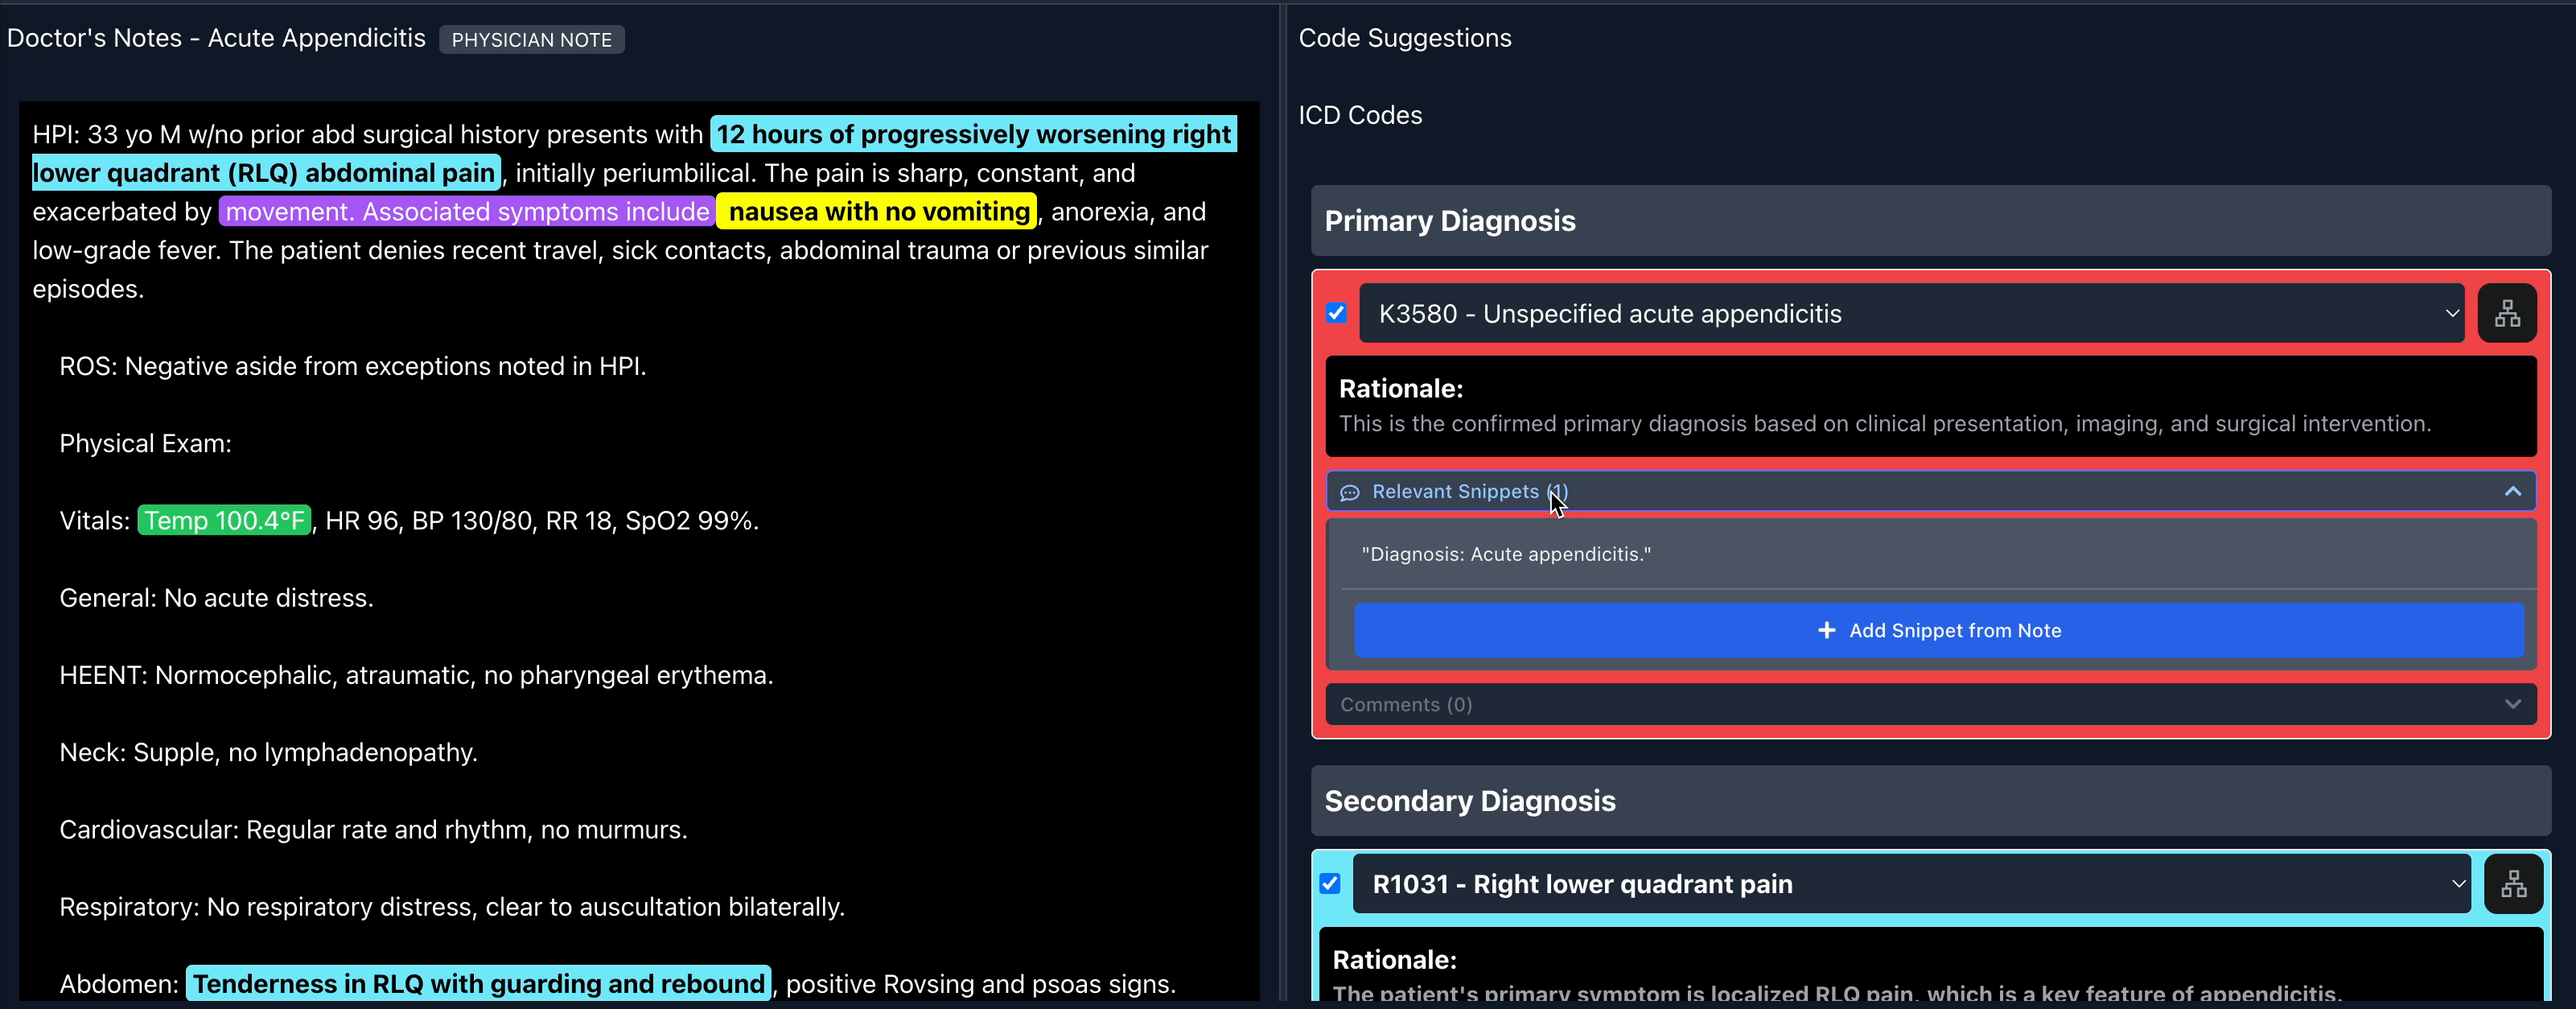2576x1009 pixels.
Task: Click the hierarchy icon next to K3580 code
Action: 2508,313
